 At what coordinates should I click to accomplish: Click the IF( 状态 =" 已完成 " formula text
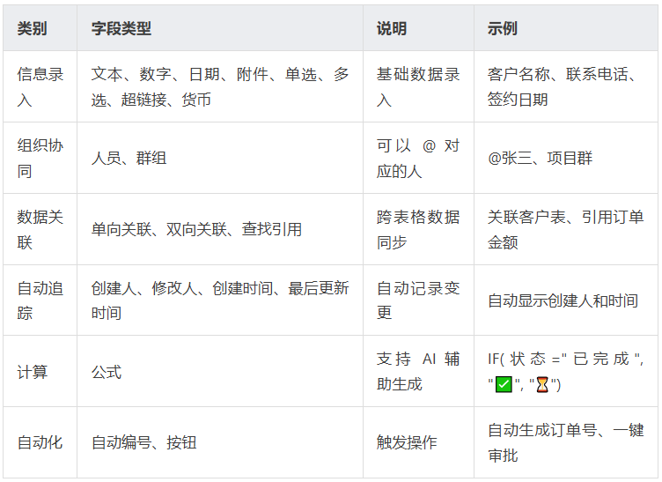[565, 359]
